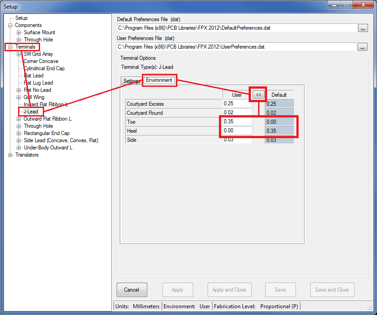Expand the Through Hole node under Components
This screenshot has height=315, width=377.
click(x=18, y=40)
